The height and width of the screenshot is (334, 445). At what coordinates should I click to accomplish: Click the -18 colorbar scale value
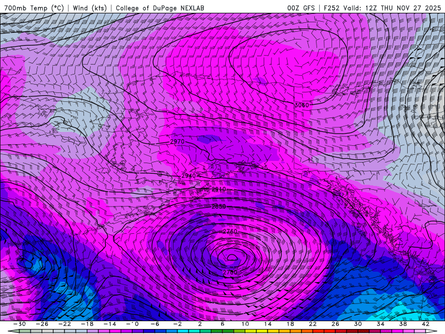(x=87, y=324)
